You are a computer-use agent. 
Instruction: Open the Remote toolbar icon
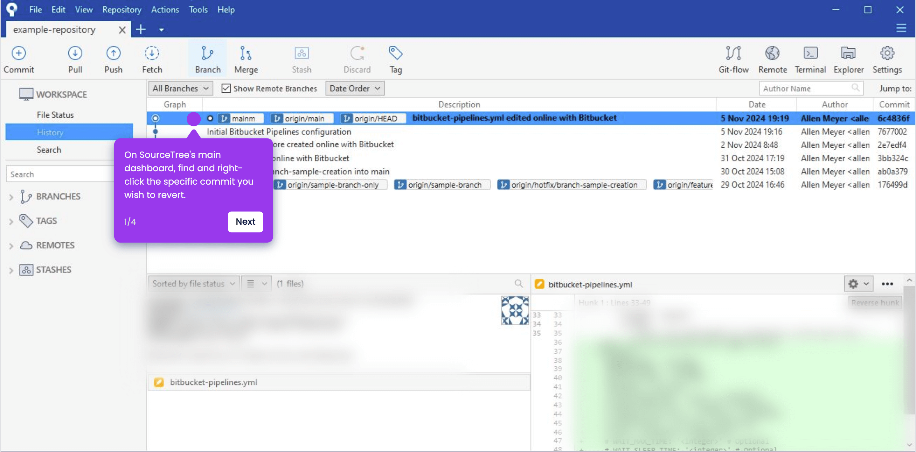click(772, 59)
